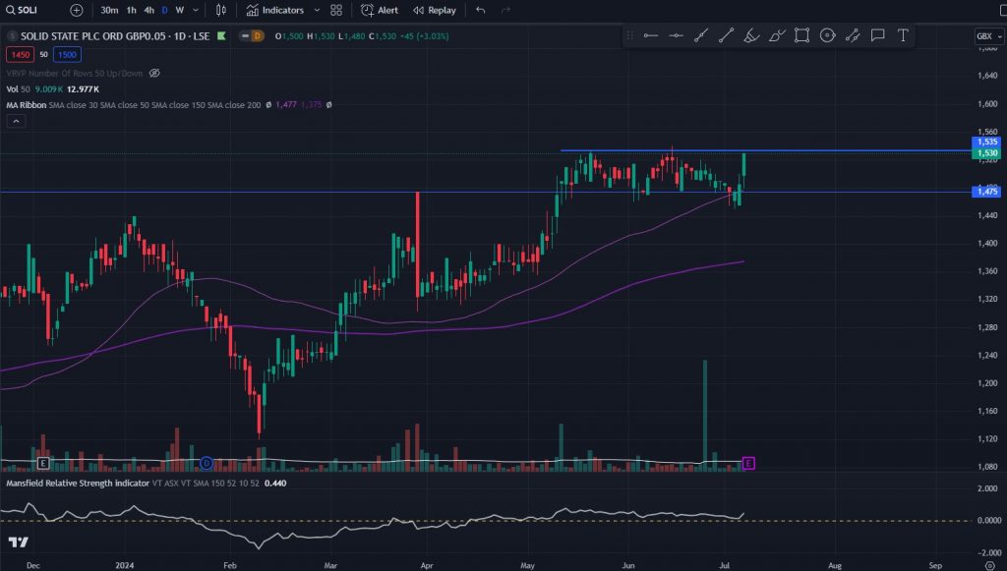Toggle the D dividend adjustment pill
Viewport: 1007px width, 571px height.
(x=257, y=35)
